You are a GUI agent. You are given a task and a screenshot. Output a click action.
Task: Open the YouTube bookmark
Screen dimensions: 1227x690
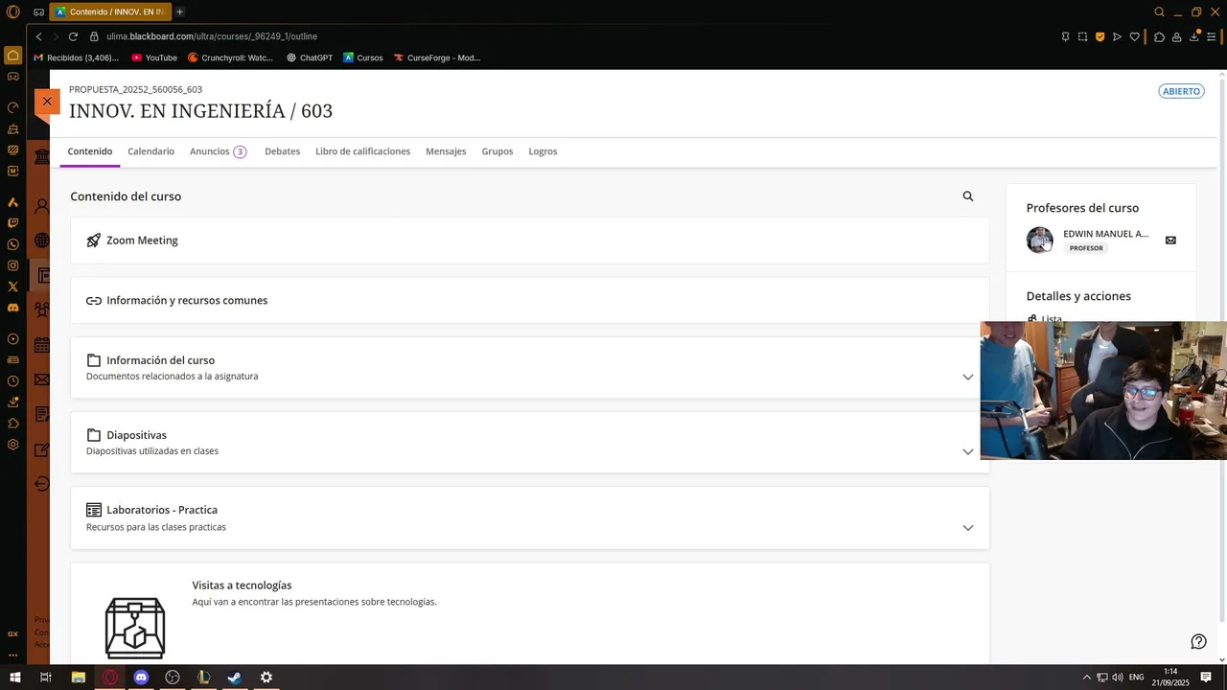154,57
